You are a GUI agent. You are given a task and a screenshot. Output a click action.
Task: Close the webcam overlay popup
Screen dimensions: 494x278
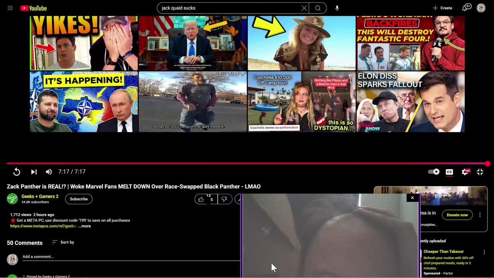click(x=412, y=198)
